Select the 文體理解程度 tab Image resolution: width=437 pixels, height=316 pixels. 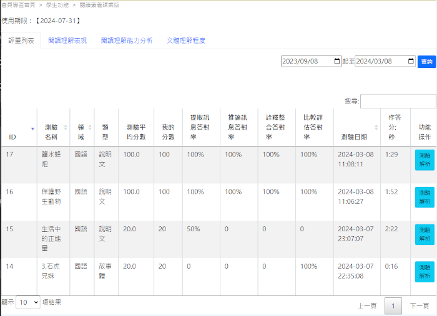185,41
